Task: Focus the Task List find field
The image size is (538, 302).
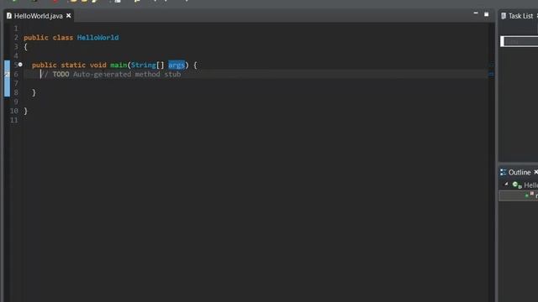Action: click(x=520, y=41)
